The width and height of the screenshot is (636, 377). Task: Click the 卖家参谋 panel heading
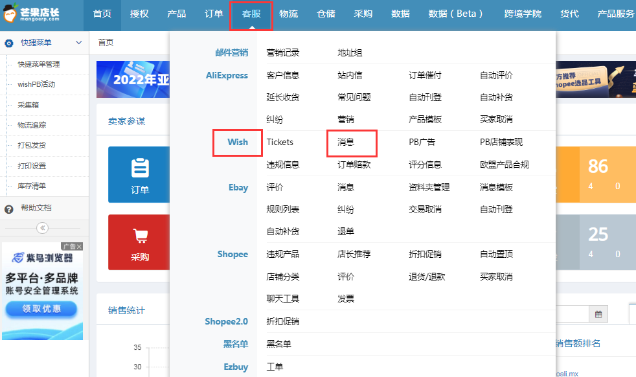(x=126, y=121)
